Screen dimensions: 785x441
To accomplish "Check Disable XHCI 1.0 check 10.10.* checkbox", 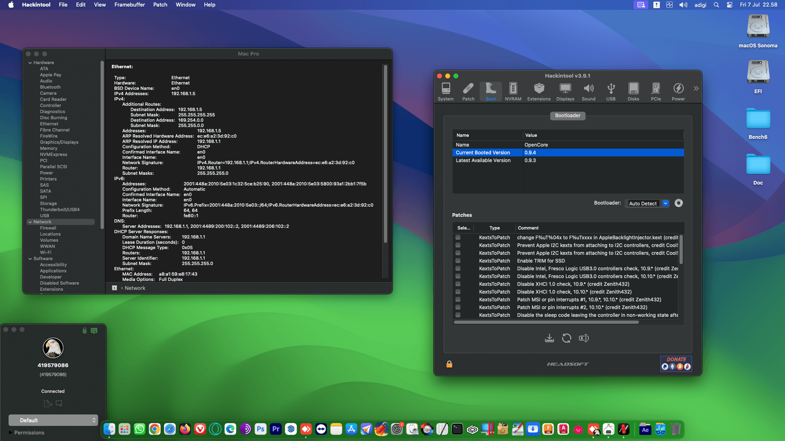I will point(458,292).
